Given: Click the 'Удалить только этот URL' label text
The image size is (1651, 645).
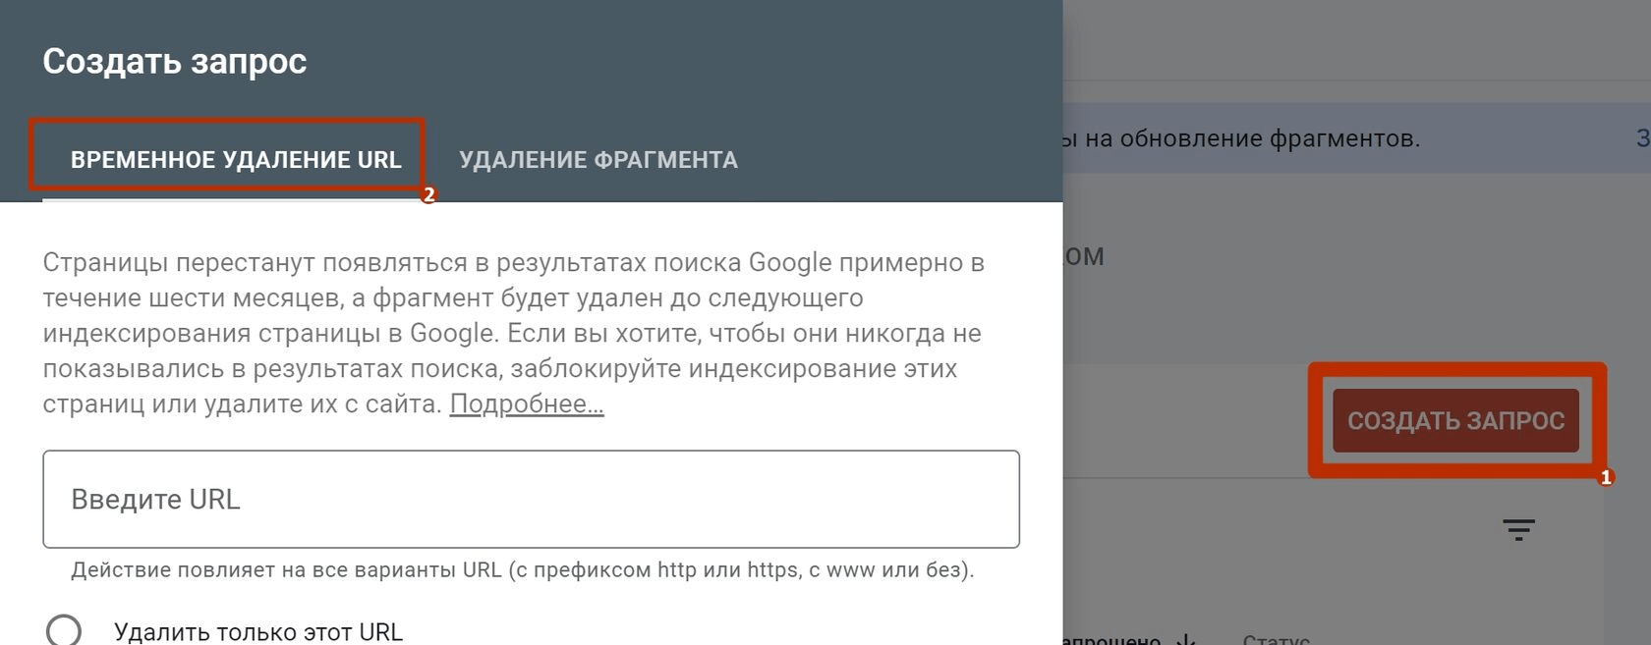Looking at the screenshot, I should [x=258, y=631].
